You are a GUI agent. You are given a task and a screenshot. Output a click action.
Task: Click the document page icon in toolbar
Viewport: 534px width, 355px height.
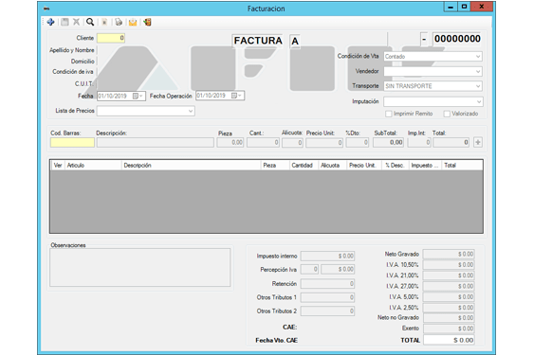[104, 22]
